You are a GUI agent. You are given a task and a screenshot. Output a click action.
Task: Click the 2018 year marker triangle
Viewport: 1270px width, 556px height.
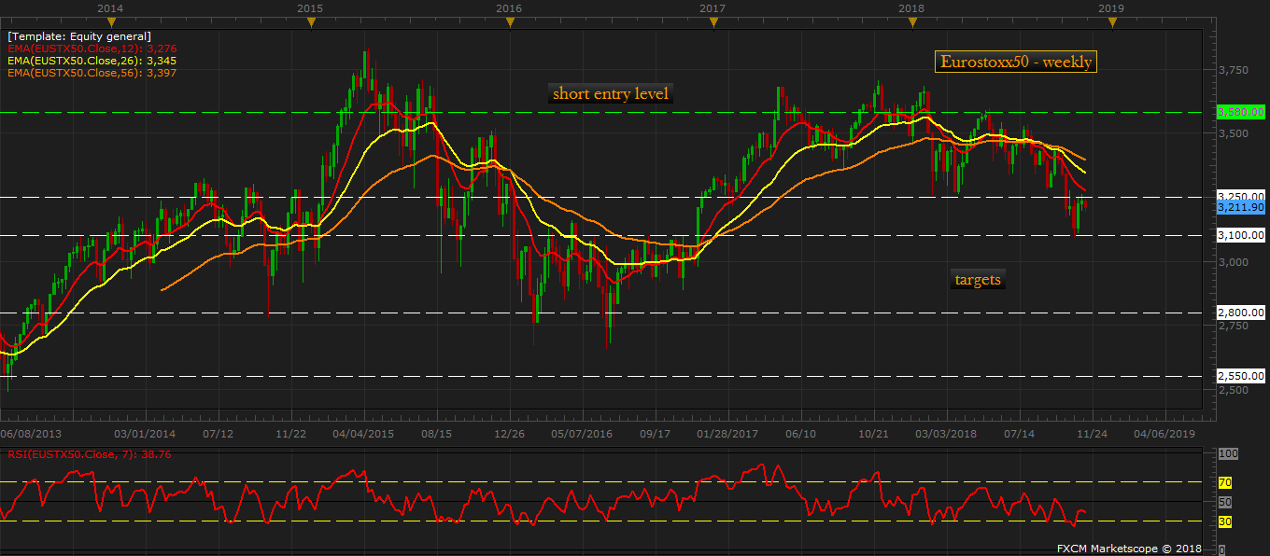912,21
